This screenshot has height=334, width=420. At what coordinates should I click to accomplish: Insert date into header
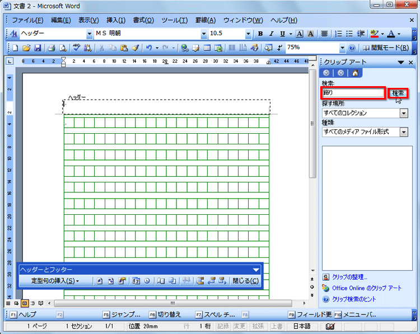(x=136, y=281)
